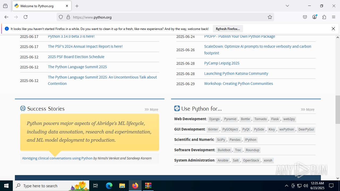Click the Django tag

214,119
